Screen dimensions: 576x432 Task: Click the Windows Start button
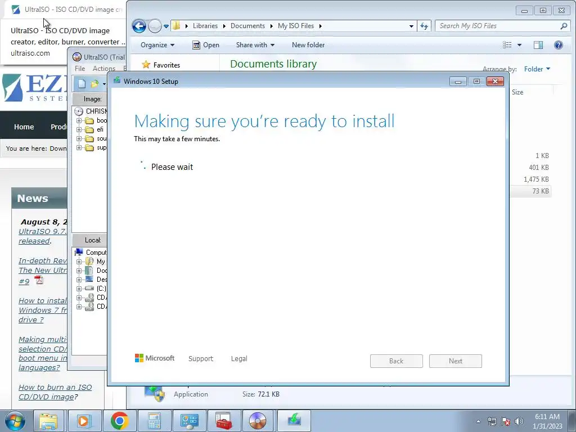click(15, 421)
